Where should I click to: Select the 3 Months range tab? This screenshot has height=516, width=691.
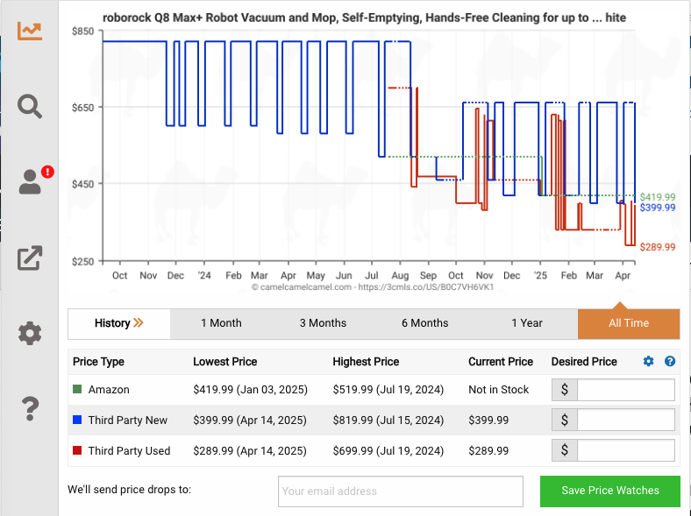point(323,323)
